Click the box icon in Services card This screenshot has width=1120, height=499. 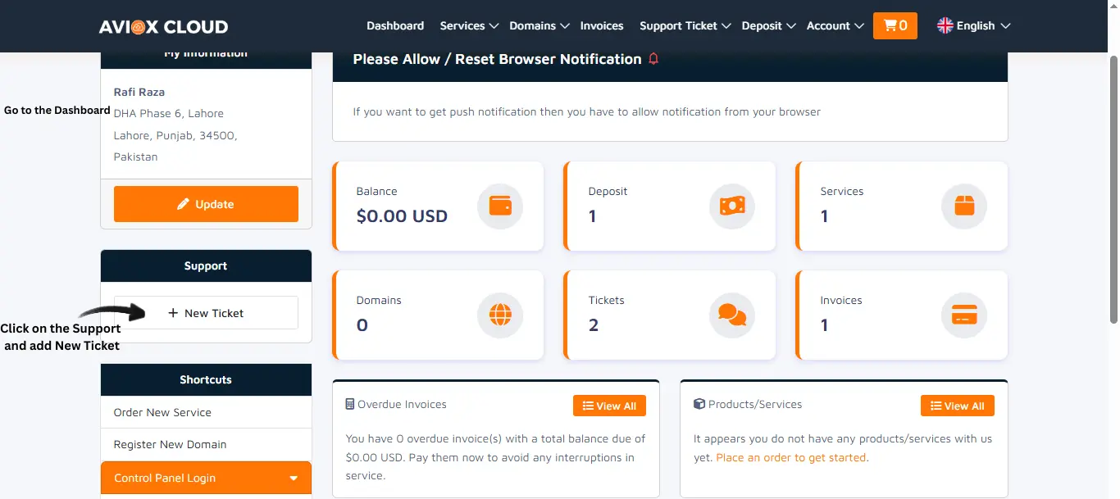click(x=964, y=206)
